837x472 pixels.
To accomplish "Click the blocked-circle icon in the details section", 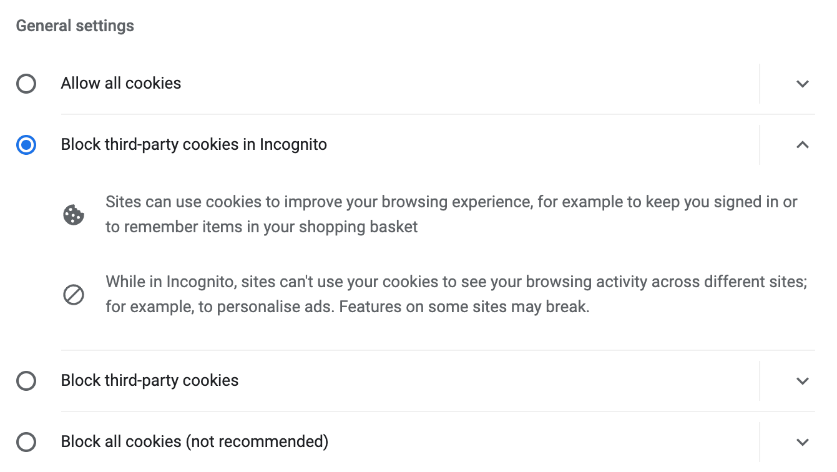I will tap(74, 293).
